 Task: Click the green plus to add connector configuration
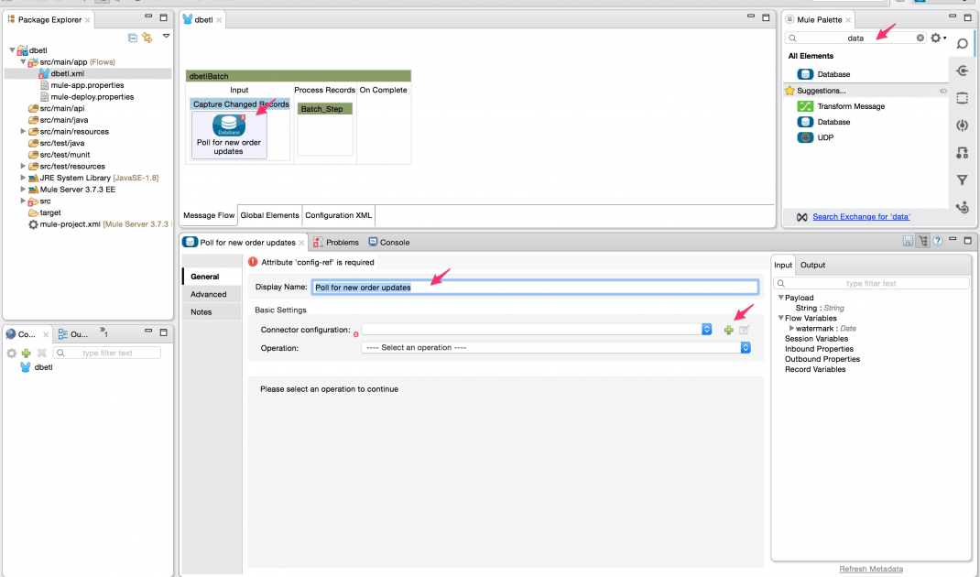pos(728,329)
